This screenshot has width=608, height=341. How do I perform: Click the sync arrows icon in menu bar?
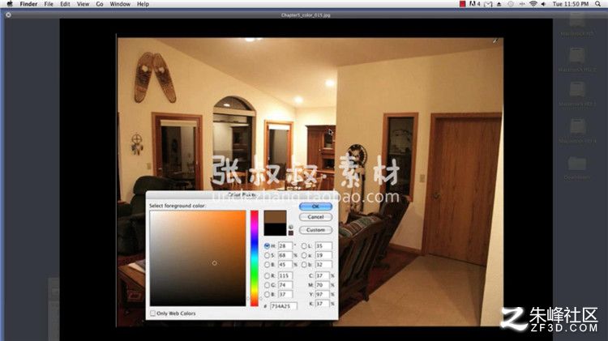click(522, 4)
